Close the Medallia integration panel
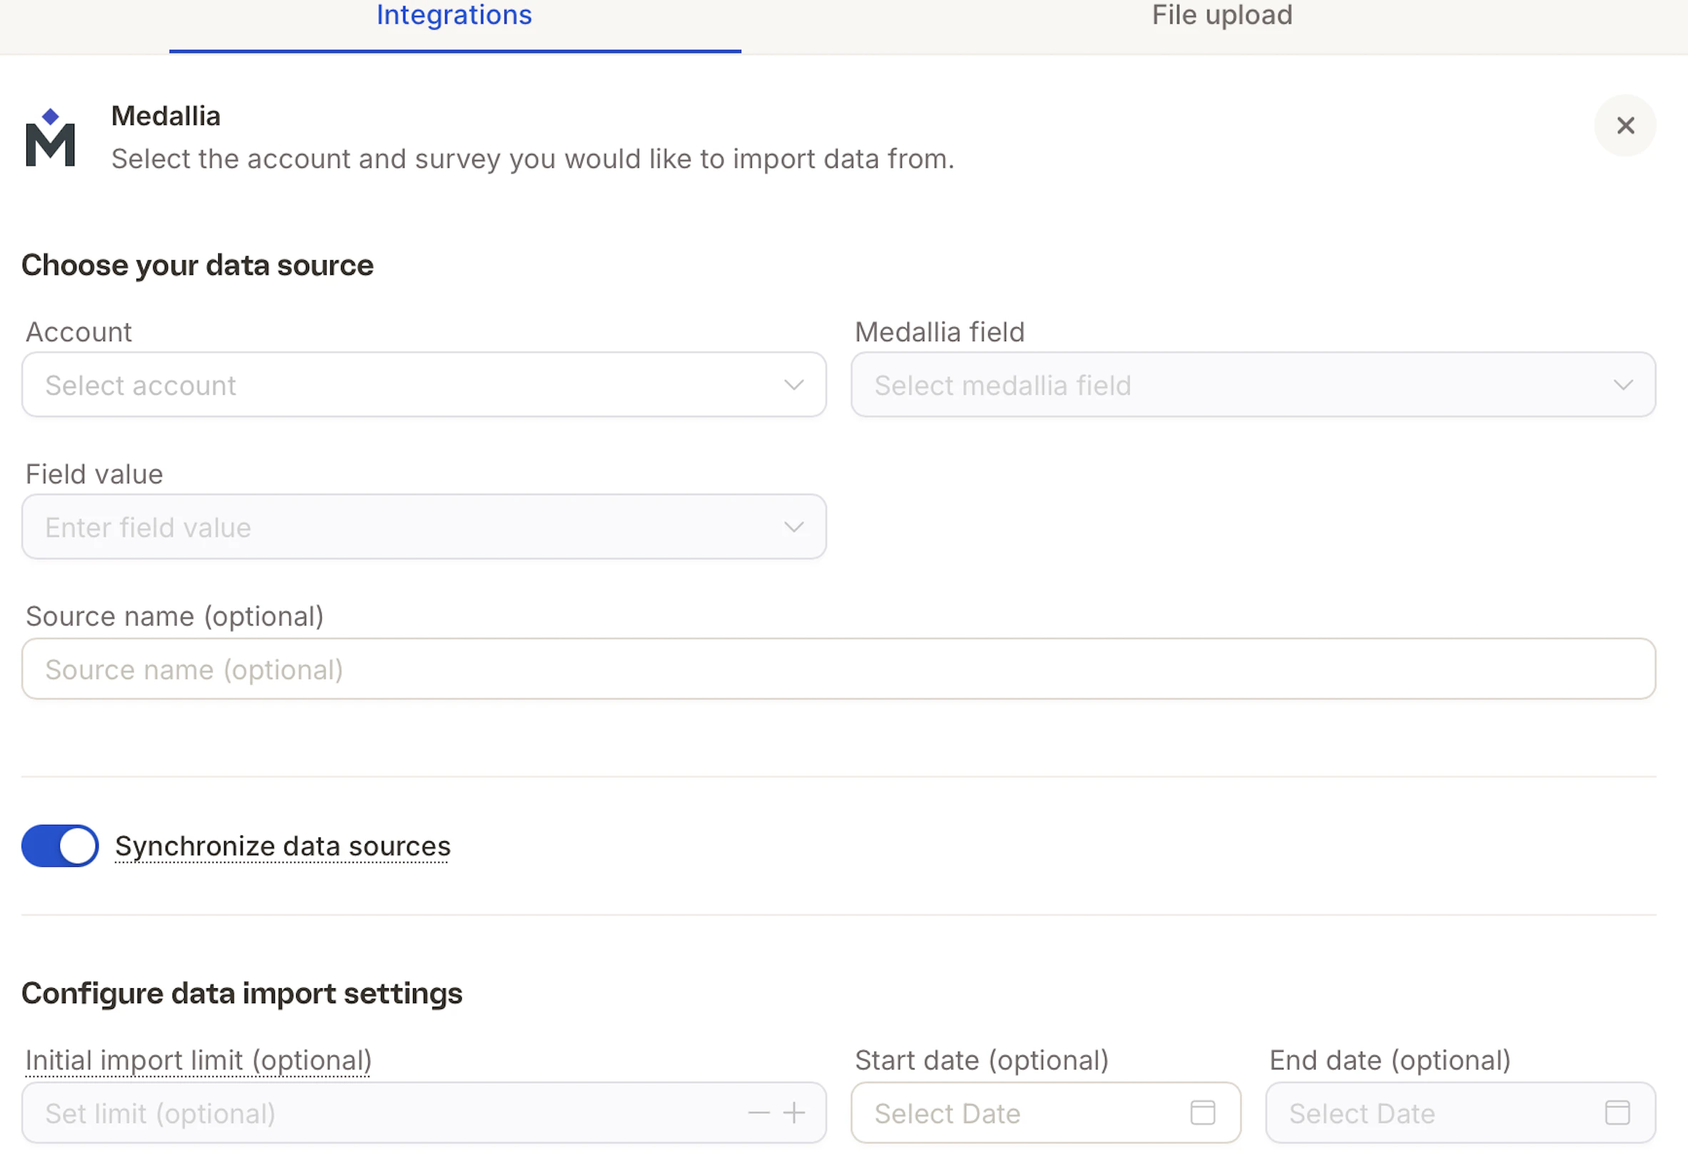 click(x=1624, y=126)
